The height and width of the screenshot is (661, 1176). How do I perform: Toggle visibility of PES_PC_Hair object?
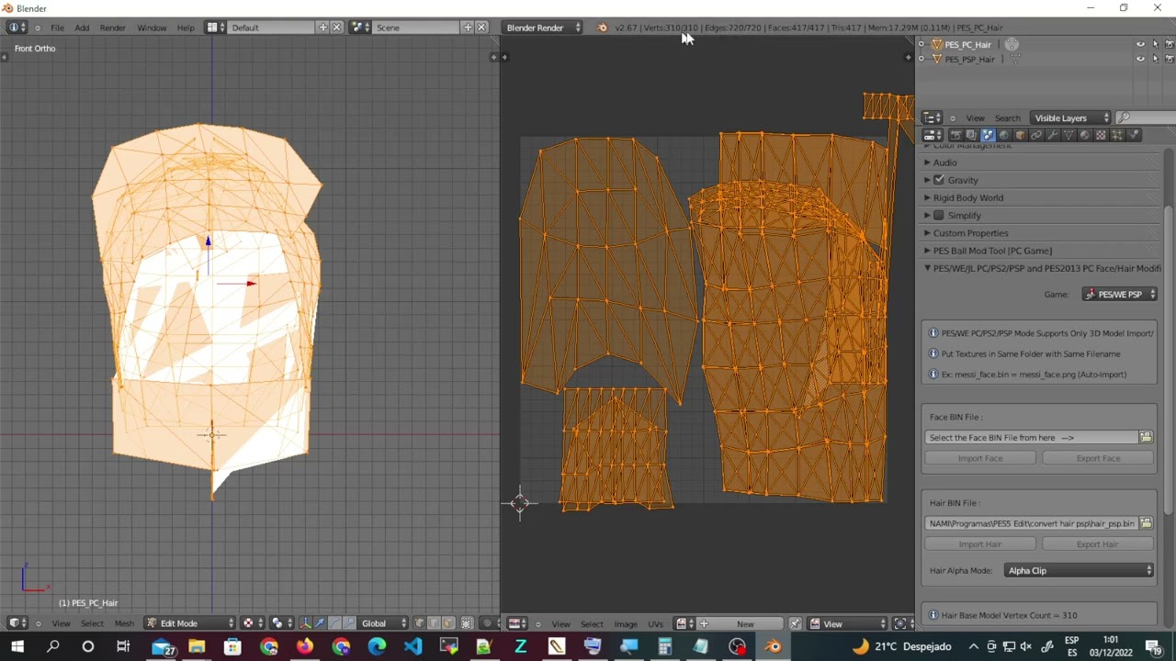1140,44
